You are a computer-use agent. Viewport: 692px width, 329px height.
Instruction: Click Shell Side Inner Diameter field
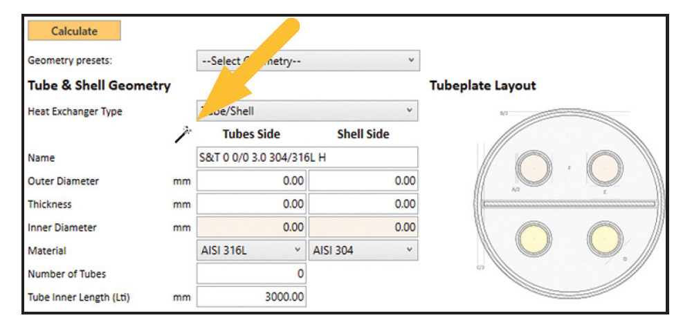[x=363, y=227]
